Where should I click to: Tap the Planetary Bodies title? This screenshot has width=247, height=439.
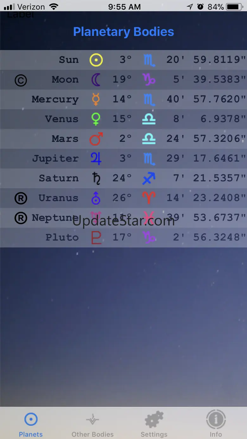point(123,32)
